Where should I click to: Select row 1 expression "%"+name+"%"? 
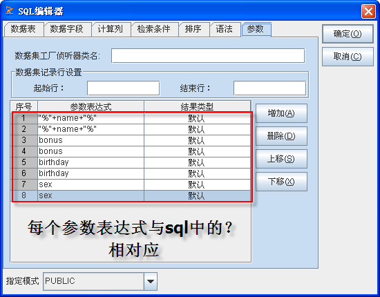pyautogui.click(x=91, y=118)
